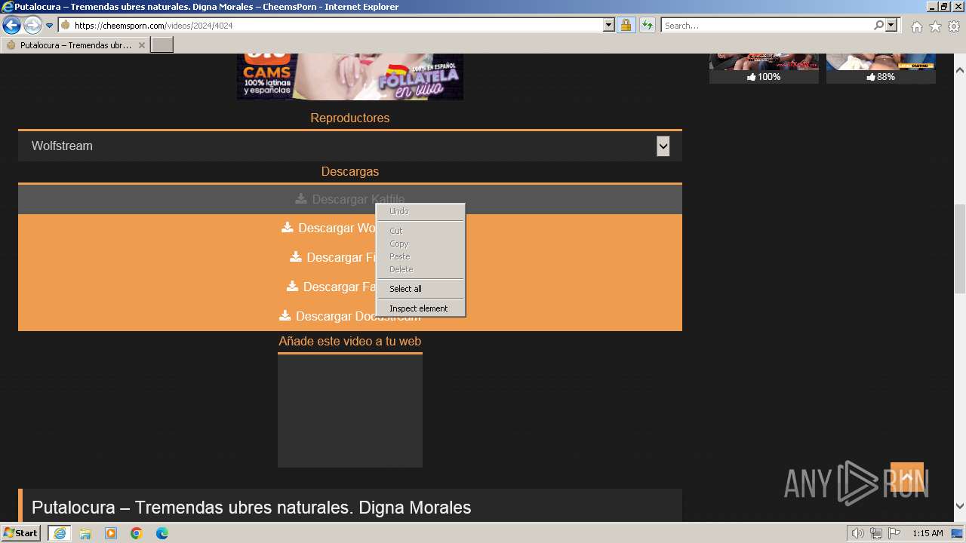This screenshot has height=543, width=966.
Task: Open the search provider dropdown arrow
Action: point(891,26)
